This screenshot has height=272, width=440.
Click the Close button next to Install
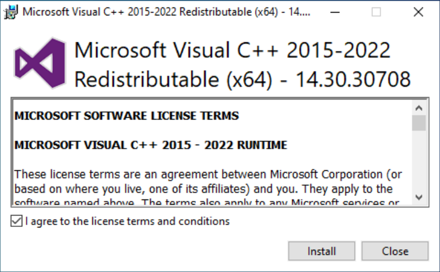(395, 251)
